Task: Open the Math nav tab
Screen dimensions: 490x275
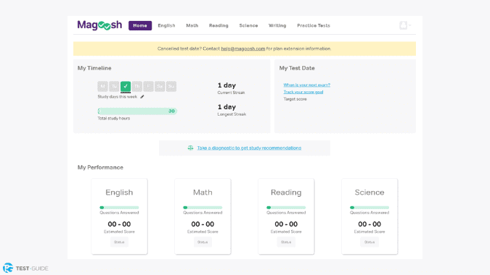Action: (192, 25)
